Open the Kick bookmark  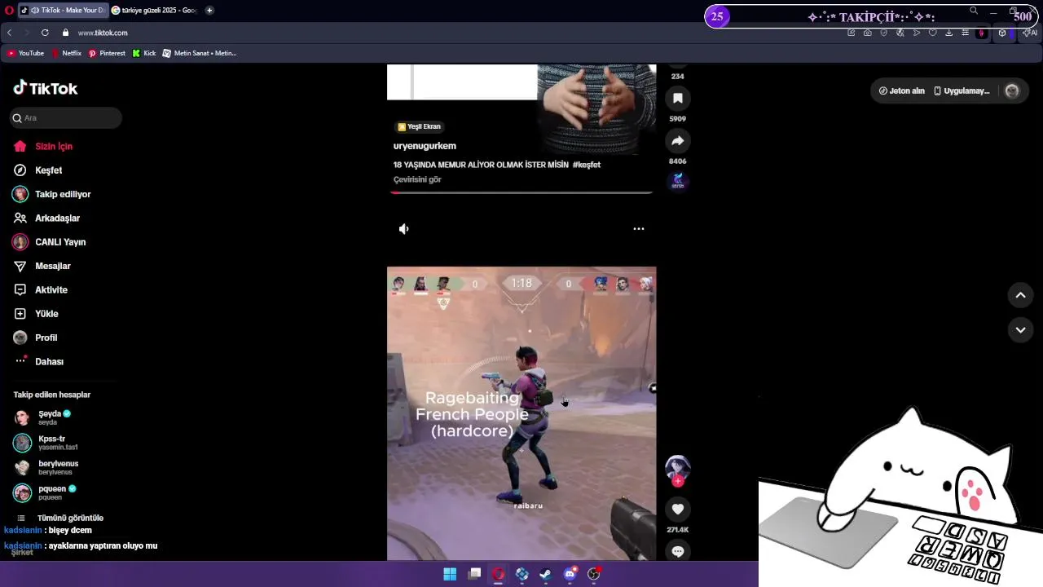pyautogui.click(x=144, y=53)
